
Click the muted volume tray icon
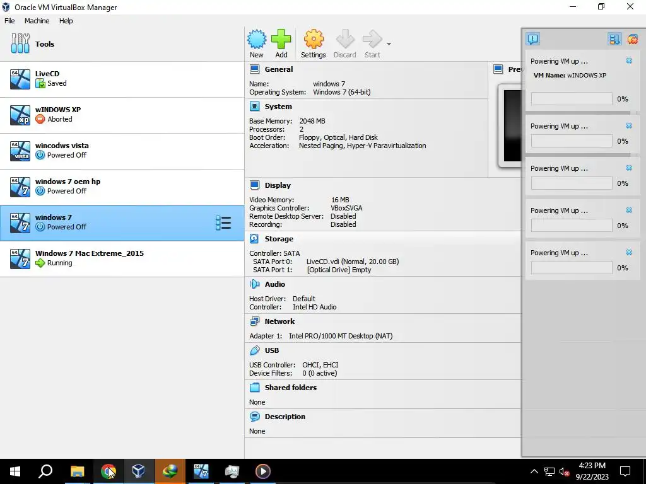click(x=564, y=471)
